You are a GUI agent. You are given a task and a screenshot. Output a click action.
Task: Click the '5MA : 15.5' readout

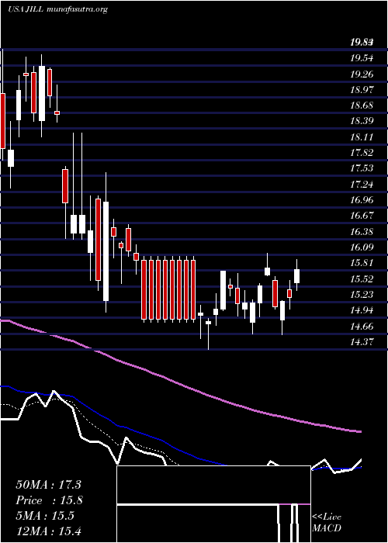(x=45, y=516)
